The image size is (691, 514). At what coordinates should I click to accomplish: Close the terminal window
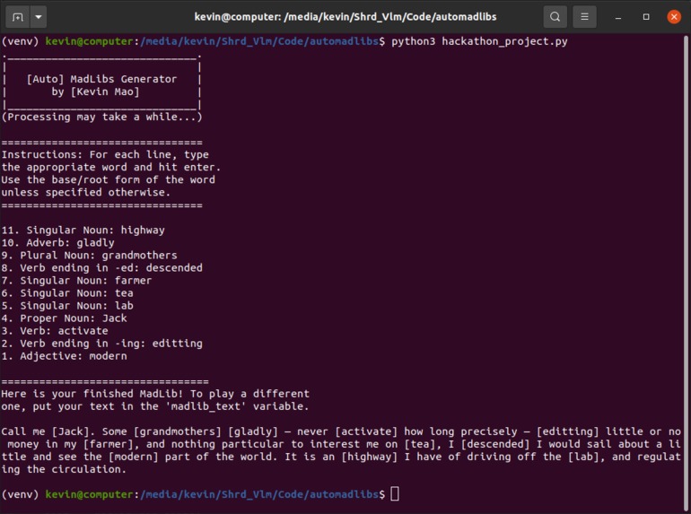pos(674,17)
